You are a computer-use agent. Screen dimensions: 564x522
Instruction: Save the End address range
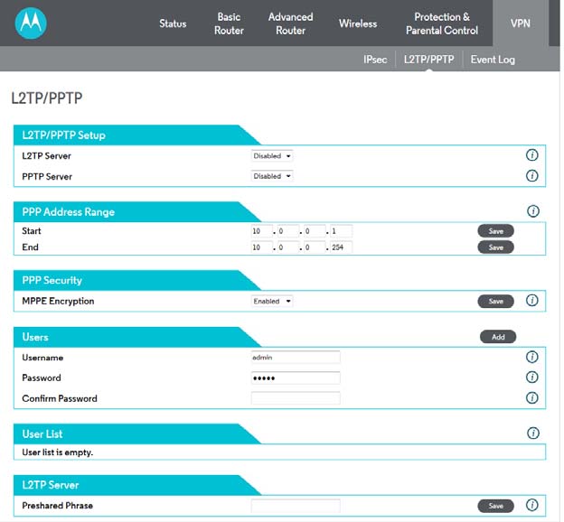click(495, 247)
